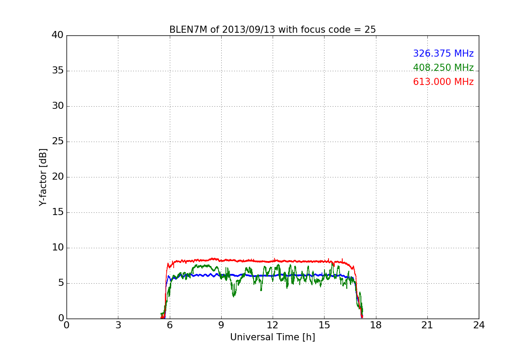
Task: Click x-axis tick label 9
Action: point(221,325)
